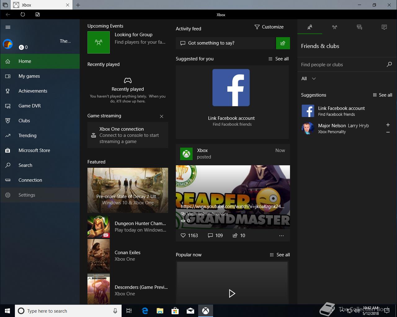See all Popular now items

[280, 255]
